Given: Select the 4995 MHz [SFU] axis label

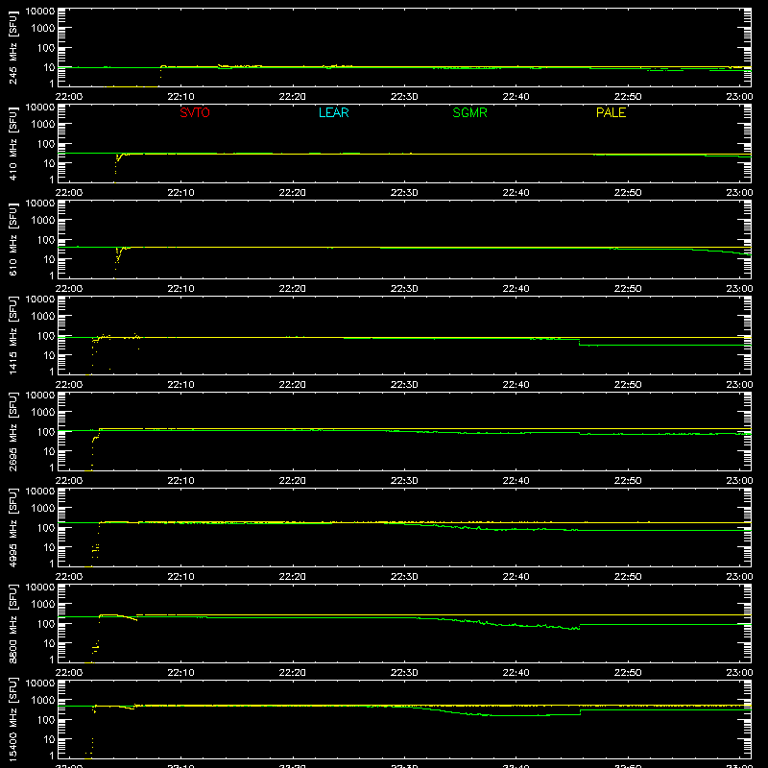Looking at the screenshot, I should pos(12,527).
